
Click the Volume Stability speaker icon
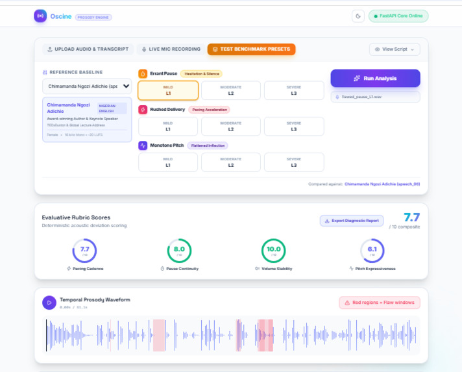257,269
